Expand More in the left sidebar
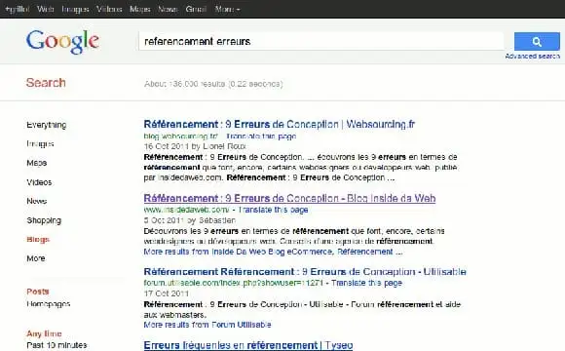 coord(36,258)
